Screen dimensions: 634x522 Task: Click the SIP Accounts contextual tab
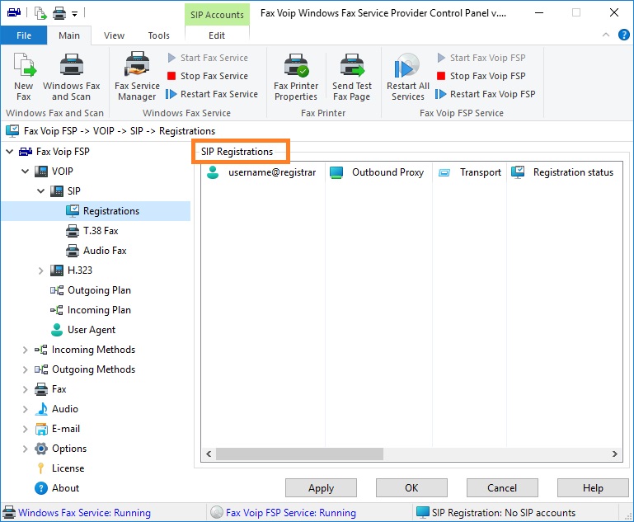[x=217, y=15]
